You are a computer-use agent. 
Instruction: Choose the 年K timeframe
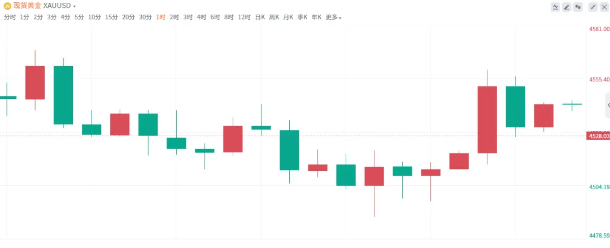pyautogui.click(x=316, y=17)
